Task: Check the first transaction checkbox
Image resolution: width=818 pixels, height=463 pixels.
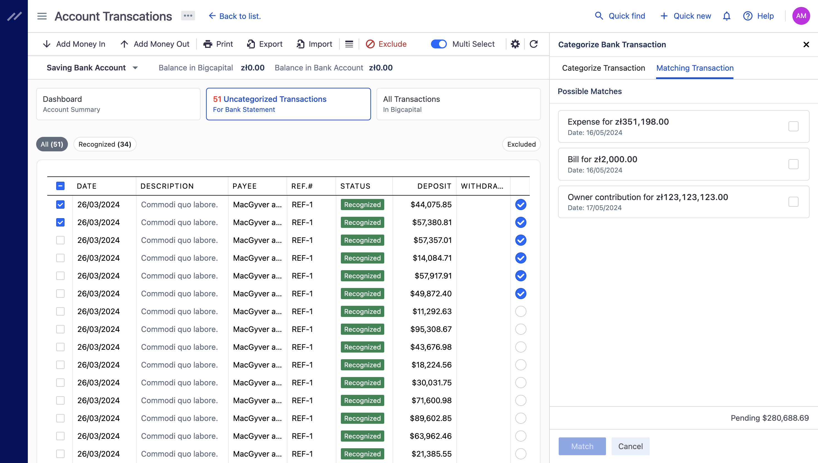Action: point(60,205)
